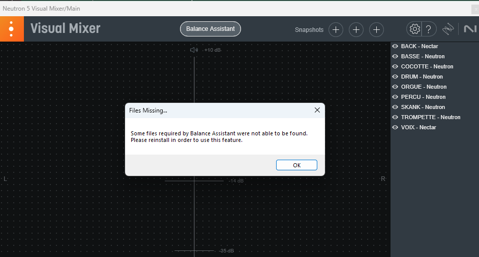Click the Native Instruments logo
479x257 pixels.
(x=470, y=29)
